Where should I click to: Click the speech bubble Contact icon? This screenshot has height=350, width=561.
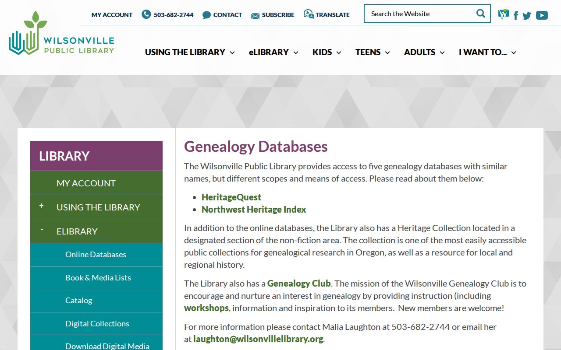(x=206, y=15)
